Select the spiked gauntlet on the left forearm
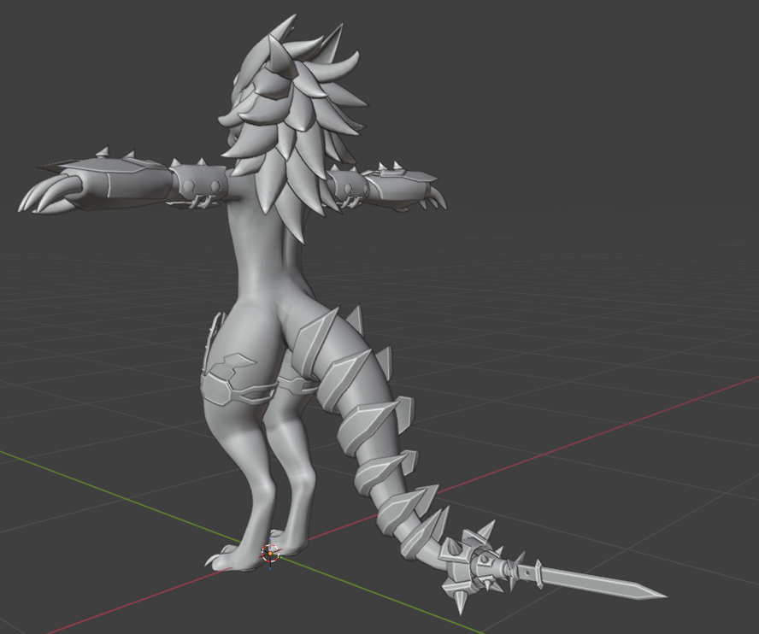Screen dimensions: 759x634 [x=128, y=181]
